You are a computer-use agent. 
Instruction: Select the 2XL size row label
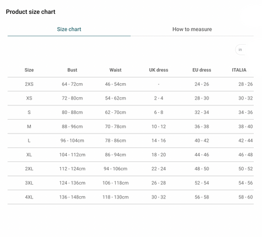tap(29, 169)
